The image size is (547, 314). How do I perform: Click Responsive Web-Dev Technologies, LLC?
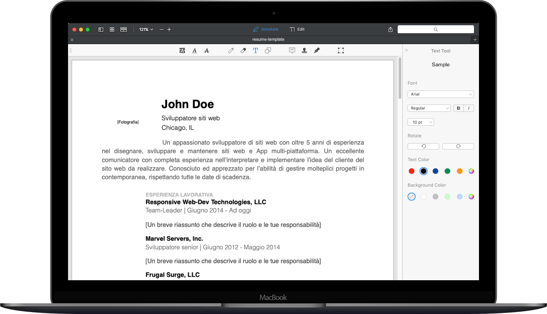click(x=206, y=202)
